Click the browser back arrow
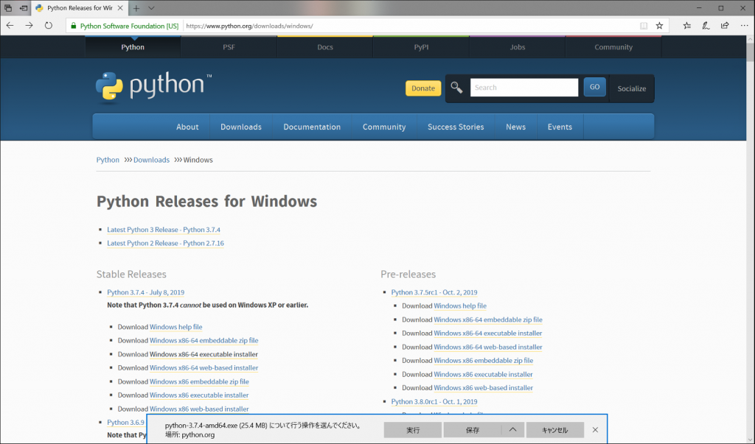This screenshot has width=755, height=444. [x=10, y=24]
